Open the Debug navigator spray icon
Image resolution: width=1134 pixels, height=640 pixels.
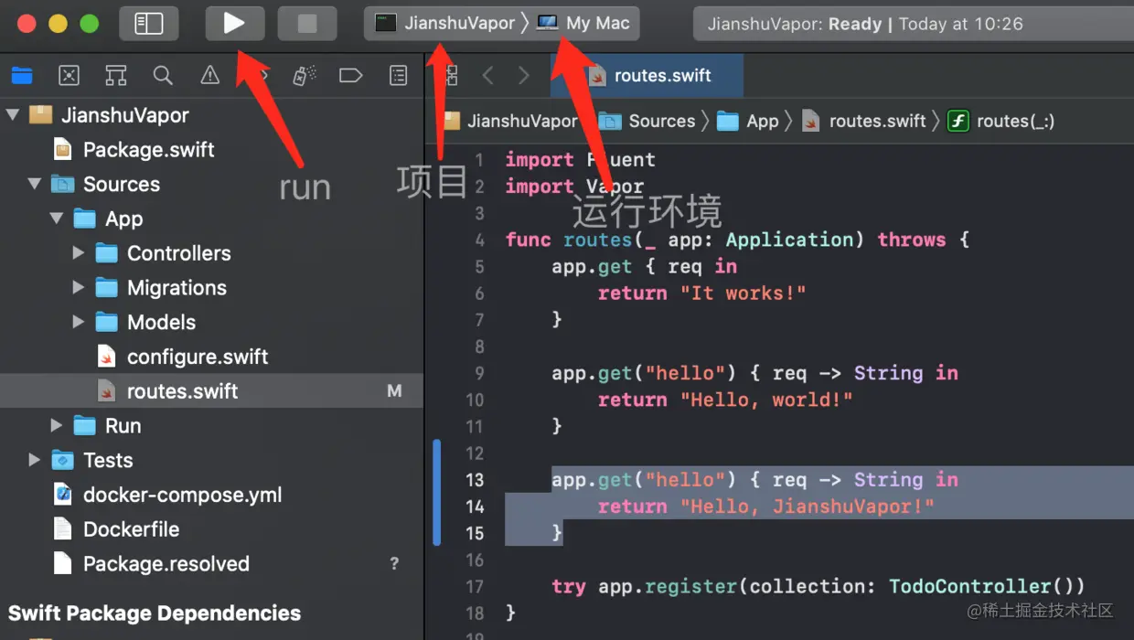pos(305,76)
